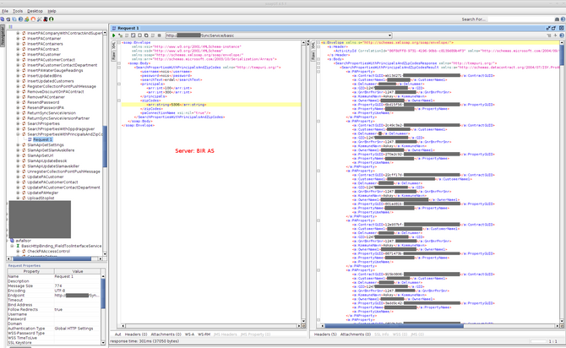
Task: Click the first icon in the main toolbar
Action: click(x=3, y=19)
